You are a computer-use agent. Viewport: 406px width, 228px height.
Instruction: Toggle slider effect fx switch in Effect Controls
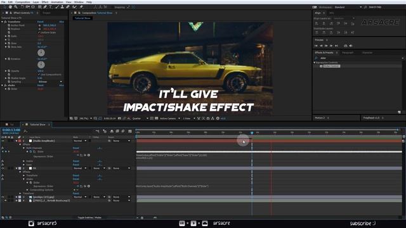tap(5, 85)
